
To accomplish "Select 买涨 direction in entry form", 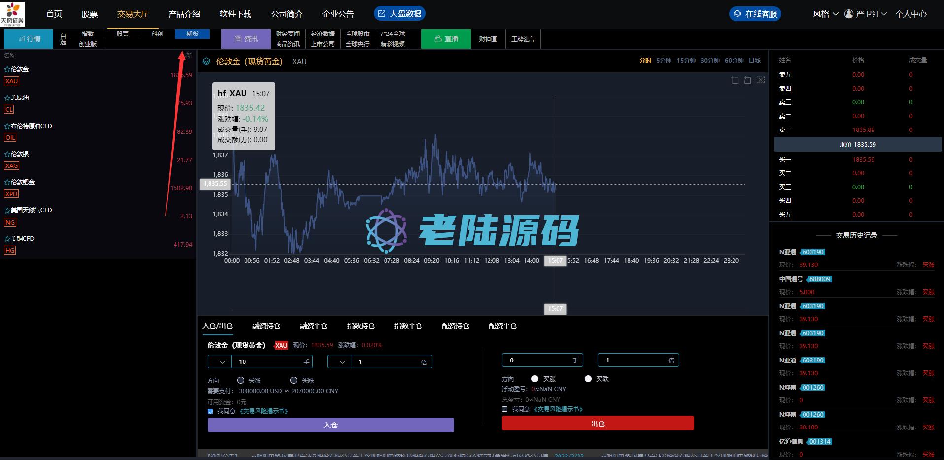I will [241, 380].
